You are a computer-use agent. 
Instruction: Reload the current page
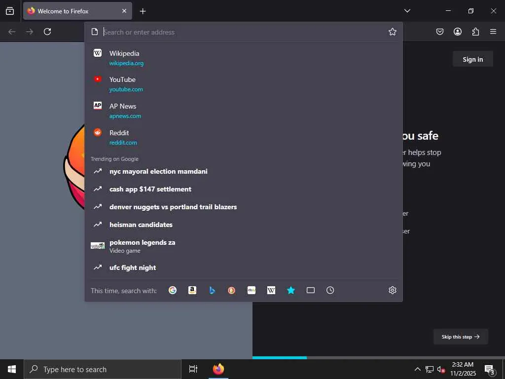coord(47,32)
